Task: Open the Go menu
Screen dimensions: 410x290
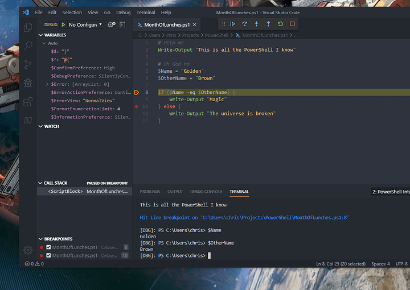Action: pyautogui.click(x=107, y=13)
